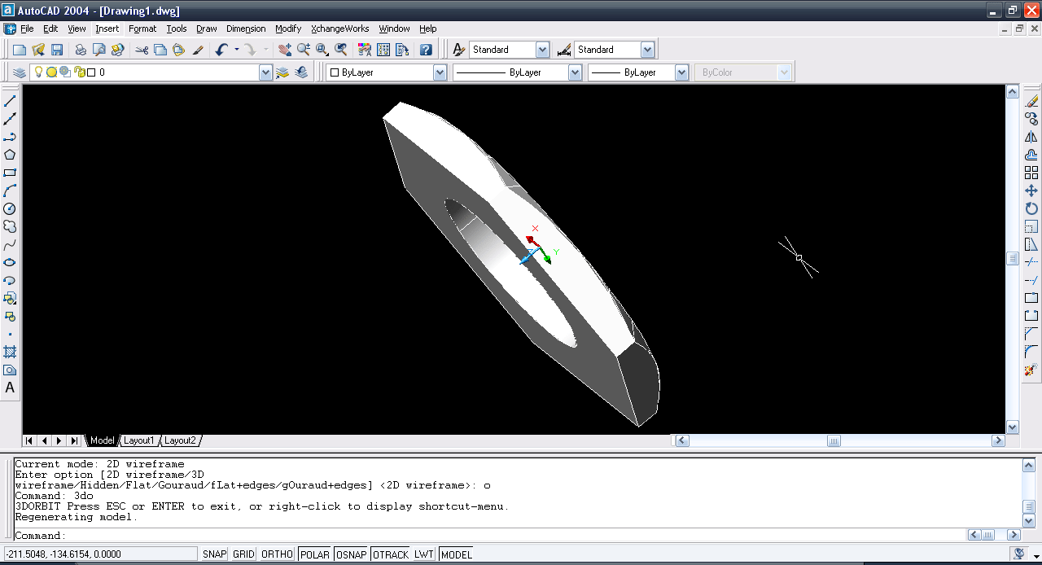The width and height of the screenshot is (1042, 565).
Task: Select the Polyline tool
Action: point(10,137)
